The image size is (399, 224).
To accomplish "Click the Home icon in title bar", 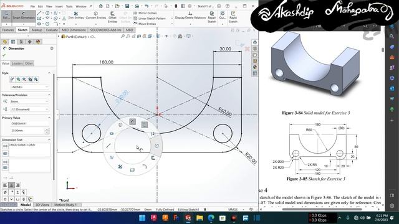I will (101, 6).
